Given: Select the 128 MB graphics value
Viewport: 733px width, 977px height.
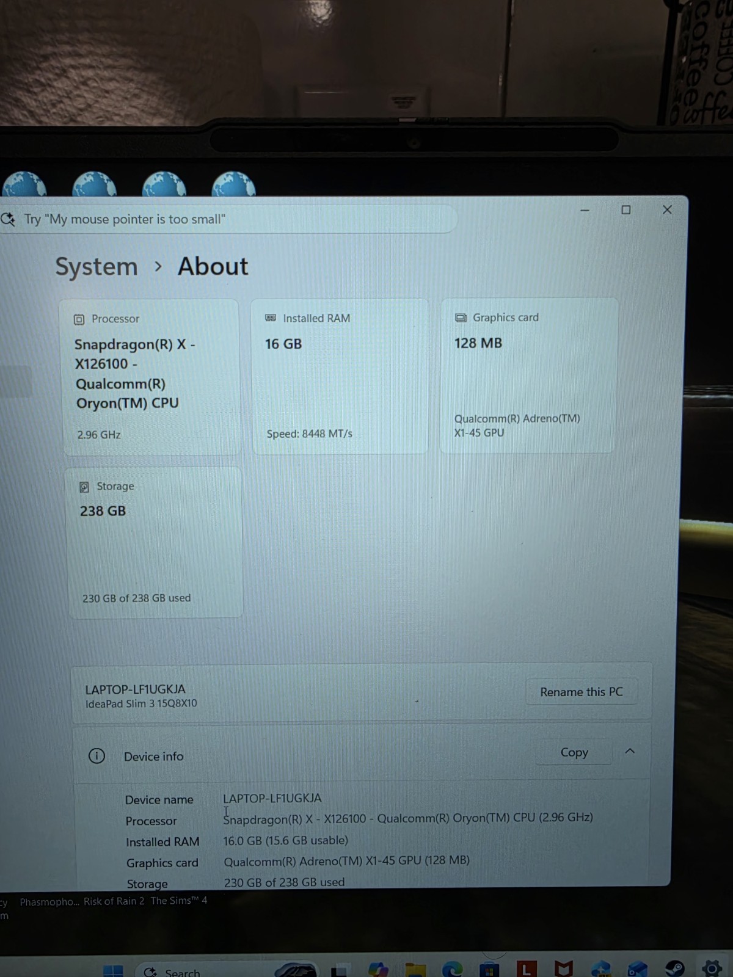Looking at the screenshot, I should point(478,343).
